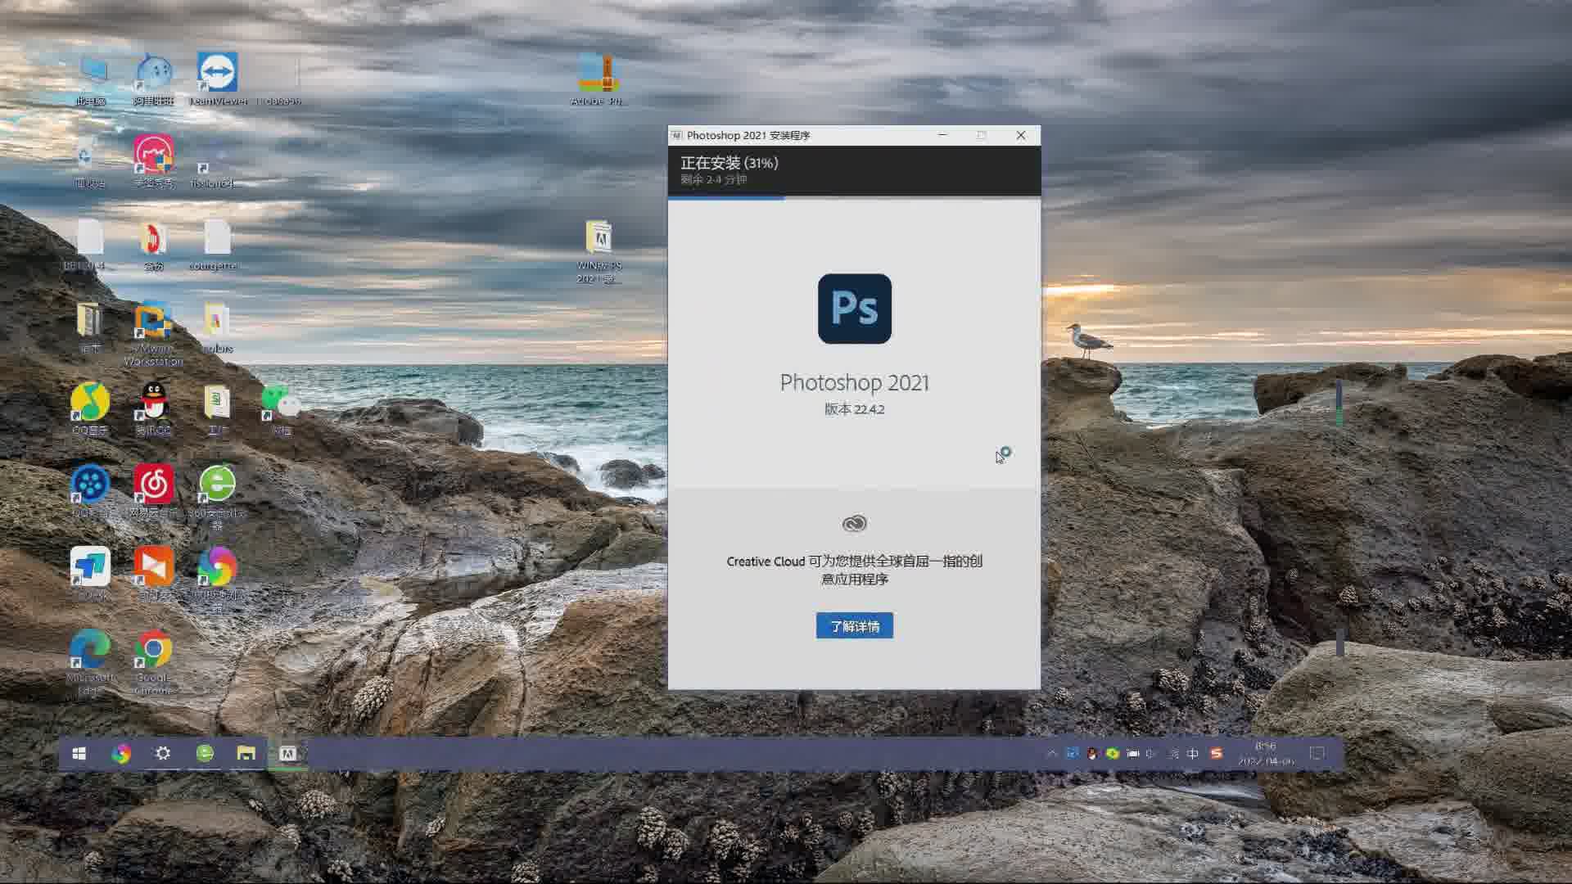
Task: Open the colorful browser icon on taskbar
Action: pyautogui.click(x=121, y=753)
